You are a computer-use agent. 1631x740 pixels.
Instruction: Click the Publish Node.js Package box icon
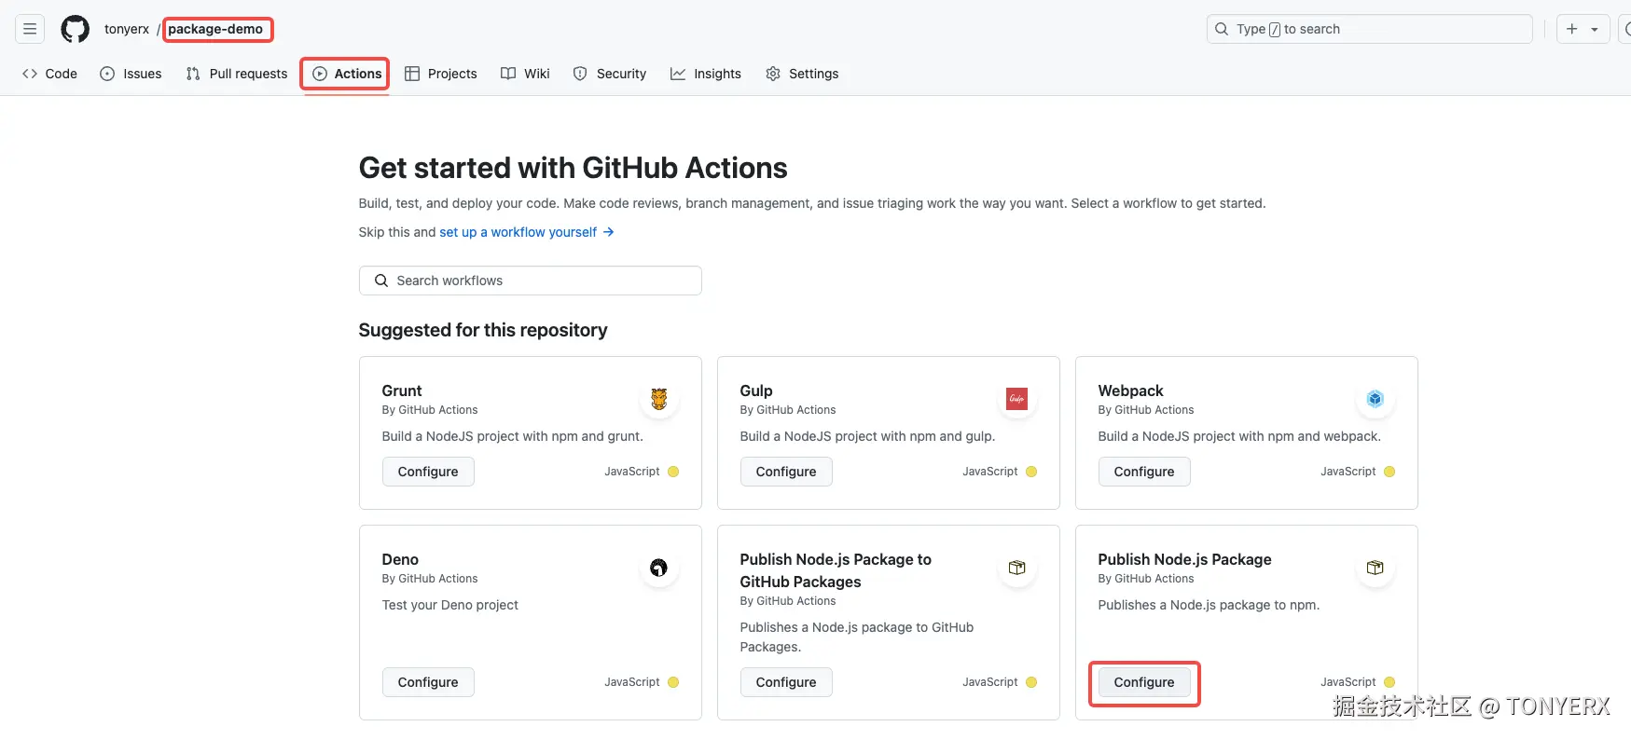click(1375, 568)
